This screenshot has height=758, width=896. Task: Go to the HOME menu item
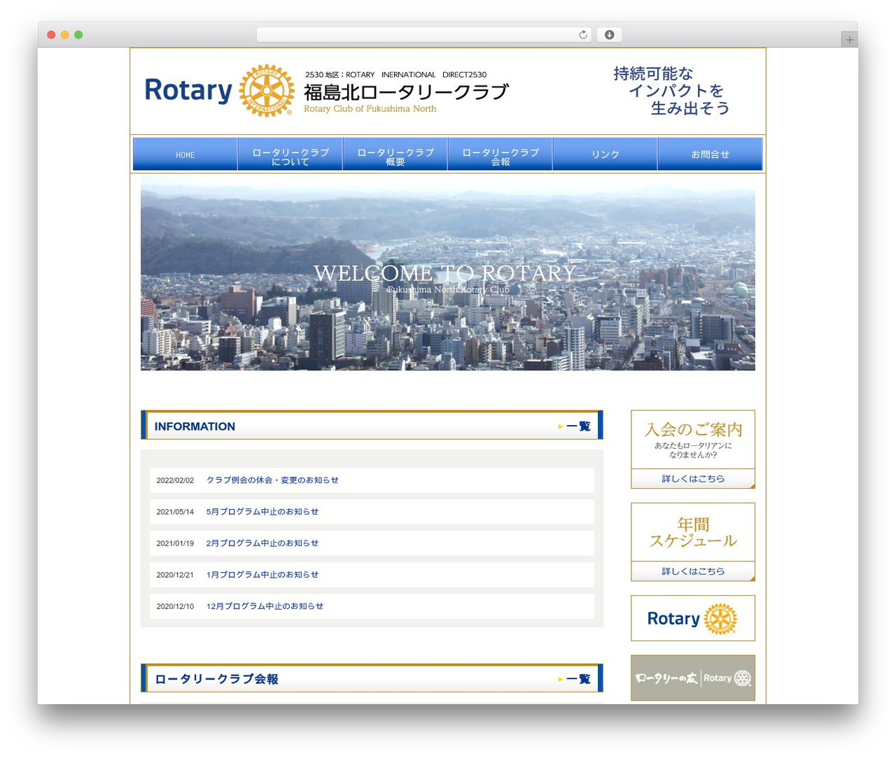(x=185, y=155)
